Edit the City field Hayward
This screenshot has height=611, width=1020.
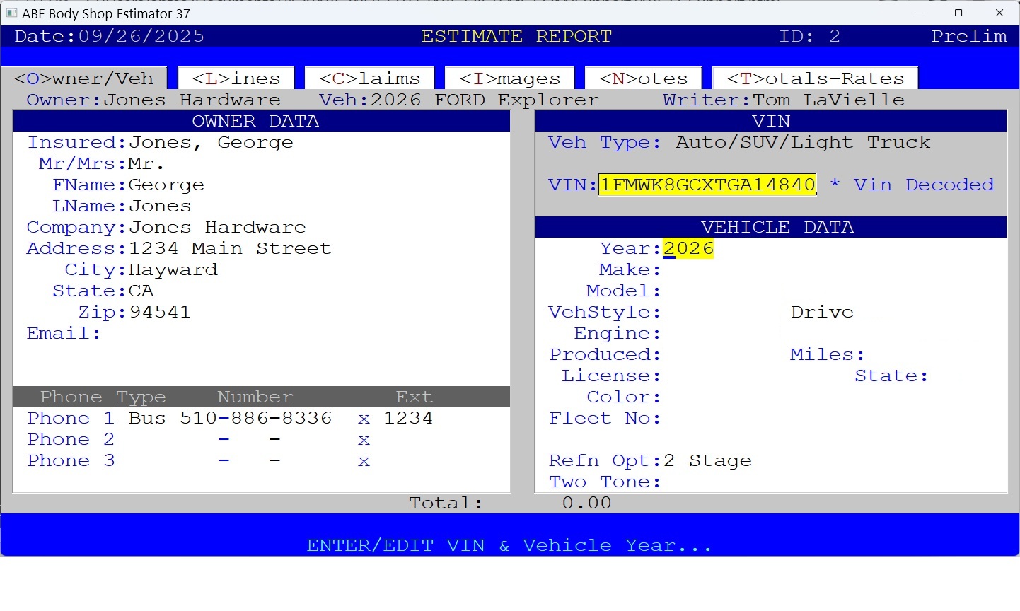pyautogui.click(x=173, y=269)
